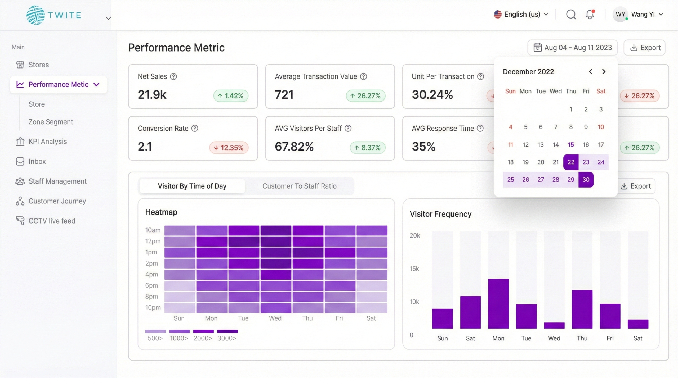Click the Net Sales help icon

click(x=173, y=76)
